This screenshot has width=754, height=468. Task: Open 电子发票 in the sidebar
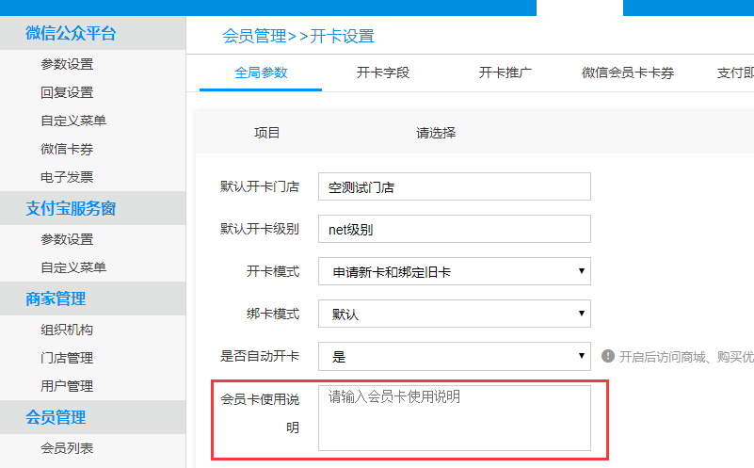[67, 177]
